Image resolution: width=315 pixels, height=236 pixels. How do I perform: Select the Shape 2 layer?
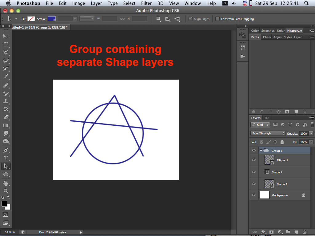pyautogui.click(x=277, y=172)
